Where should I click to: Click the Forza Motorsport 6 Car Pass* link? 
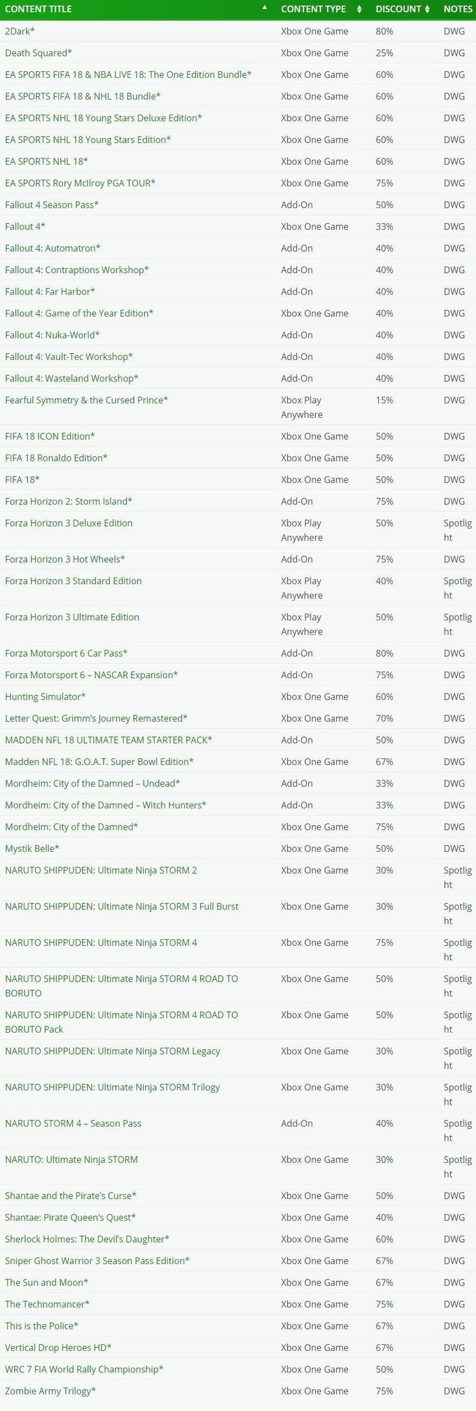click(x=66, y=653)
